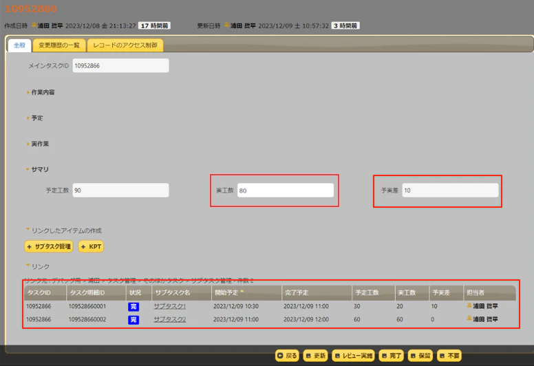Sort by the 完了予定 column header
This screenshot has height=366, width=534.
tap(317, 293)
